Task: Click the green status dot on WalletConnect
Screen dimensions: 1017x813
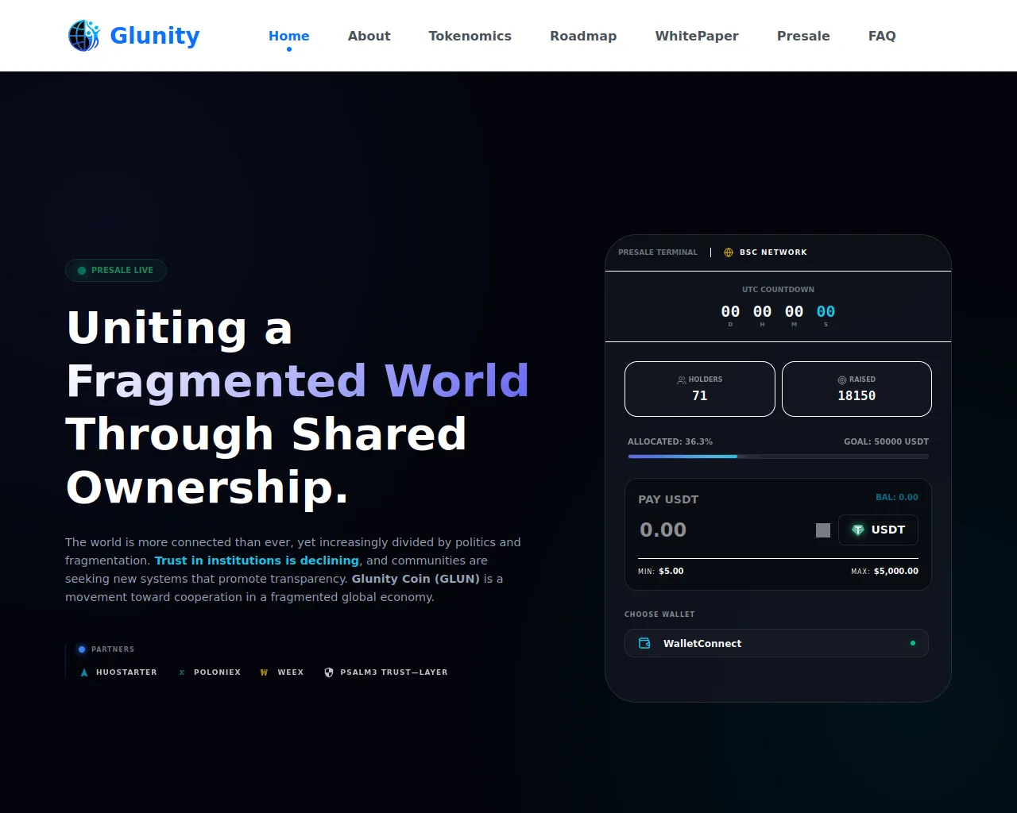Action: [913, 643]
